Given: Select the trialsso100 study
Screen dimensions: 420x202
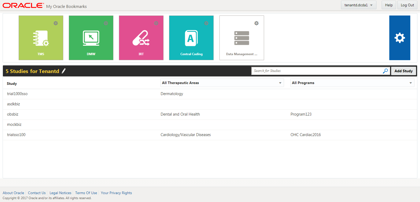Looking at the screenshot, I should click(16, 135).
